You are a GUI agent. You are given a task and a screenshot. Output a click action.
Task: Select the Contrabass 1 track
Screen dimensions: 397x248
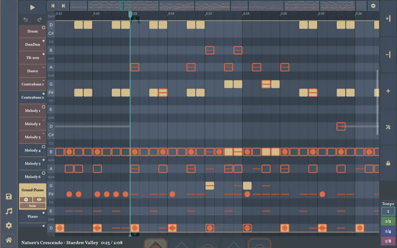pyautogui.click(x=33, y=84)
